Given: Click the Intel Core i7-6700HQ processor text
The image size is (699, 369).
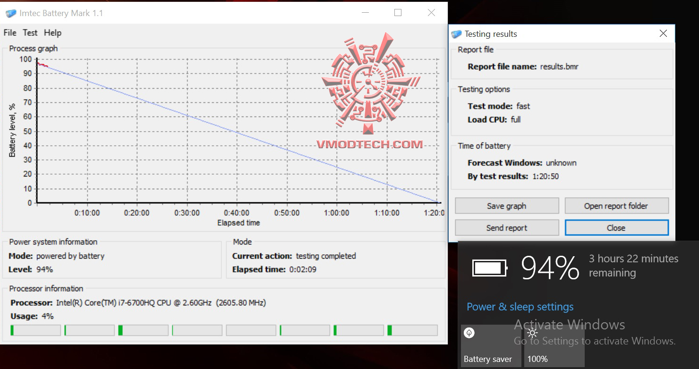Looking at the screenshot, I should coord(161,302).
